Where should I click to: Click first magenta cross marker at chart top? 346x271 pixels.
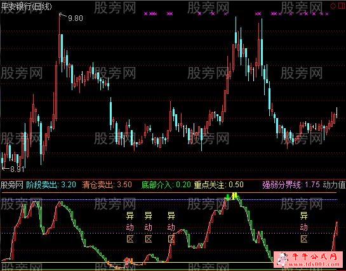[145, 14]
